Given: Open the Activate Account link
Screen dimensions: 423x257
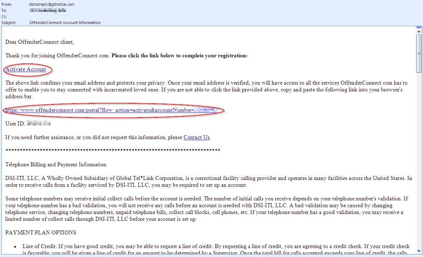Looking at the screenshot, I should (x=25, y=69).
